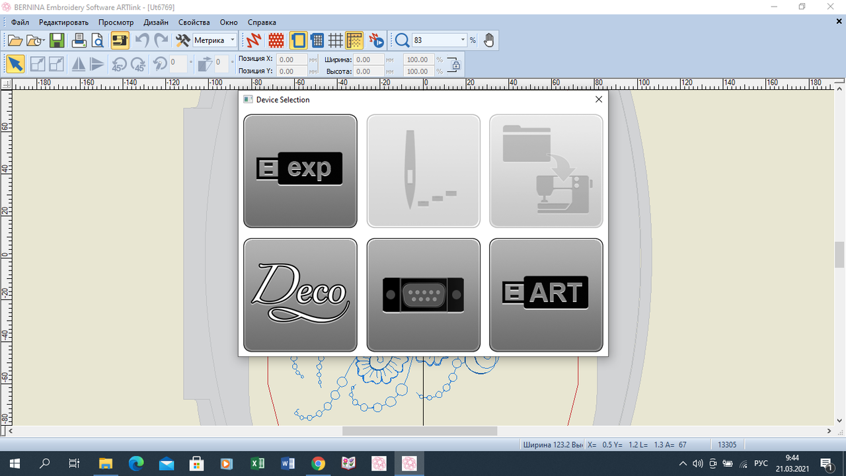Screen dimensions: 846x476
Task: Toggle the dotted grid with rulers icon
Action: [354, 40]
